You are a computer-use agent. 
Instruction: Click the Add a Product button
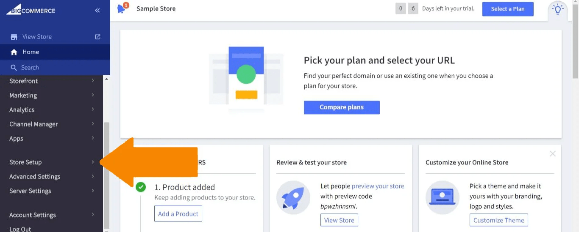point(178,214)
